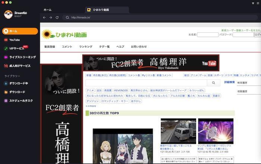Open the StreamFab top-right menu icon
Screen dimensions: 261x164
pos(258,3)
